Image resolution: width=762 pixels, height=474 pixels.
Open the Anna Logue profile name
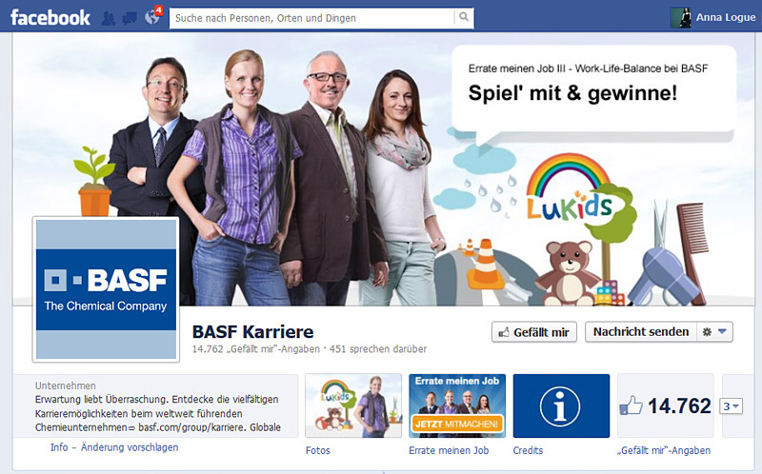[x=726, y=17]
